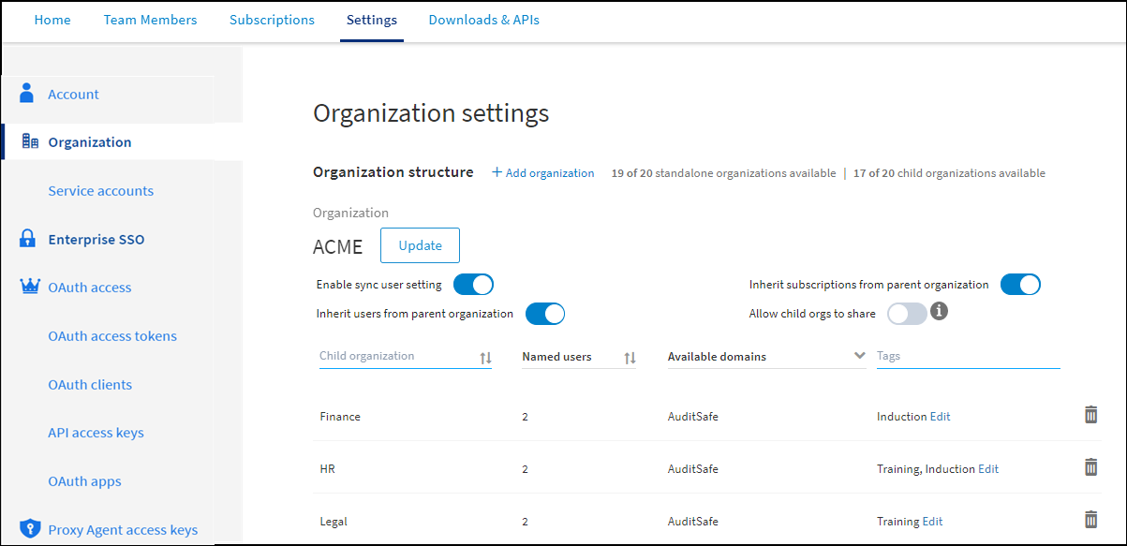The height and width of the screenshot is (546, 1127).
Task: Sort the Named users column
Action: click(630, 358)
